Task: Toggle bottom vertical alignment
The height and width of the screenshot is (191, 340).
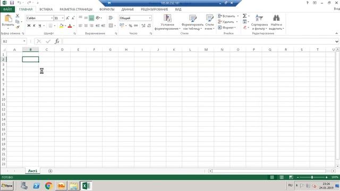Action: point(91,18)
